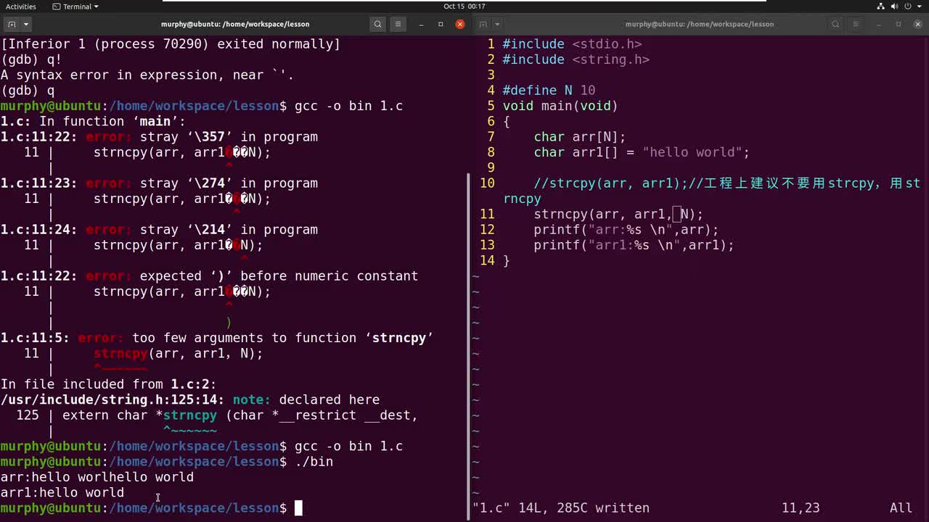Screen dimensions: 929x522
Task: Click 'too few arguments to function' error
Action: tap(217, 338)
